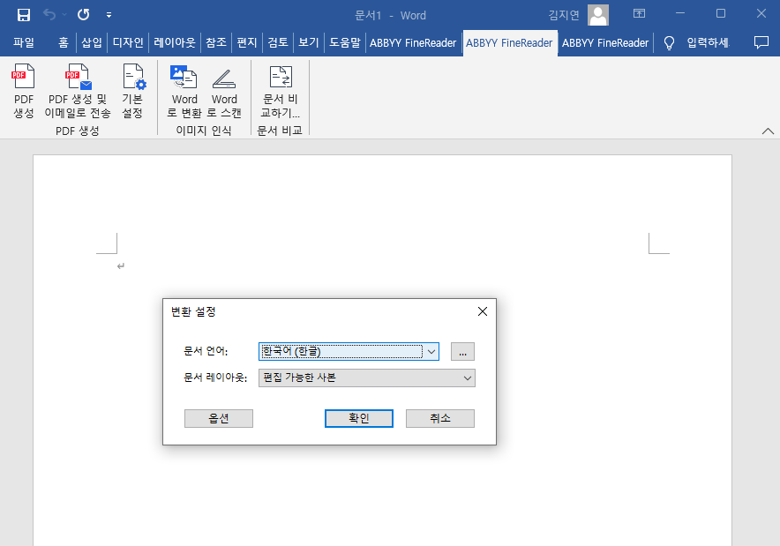Click PDF 생성 및 이메일로 전송 icon
This screenshot has height=546, width=780.
click(78, 91)
